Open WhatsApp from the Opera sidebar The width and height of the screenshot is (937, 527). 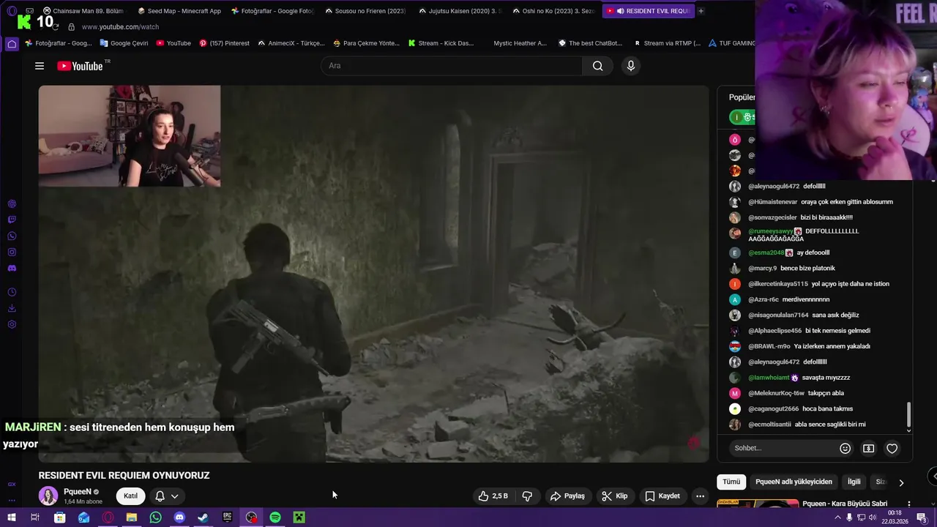[12, 236]
